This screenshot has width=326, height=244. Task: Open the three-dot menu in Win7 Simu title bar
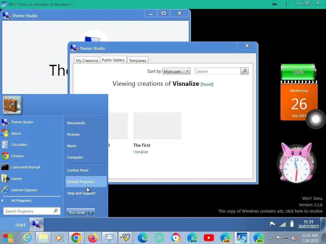coord(286,4)
